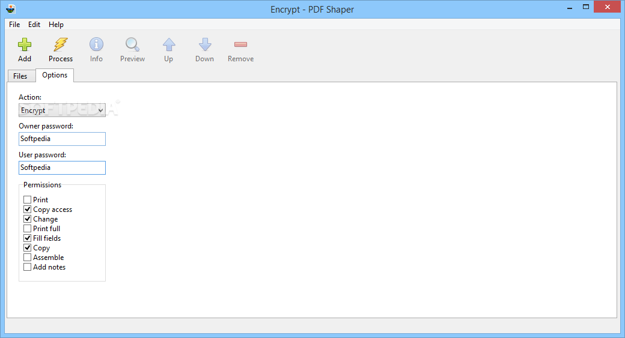Click the red Remove icon

[x=241, y=44]
